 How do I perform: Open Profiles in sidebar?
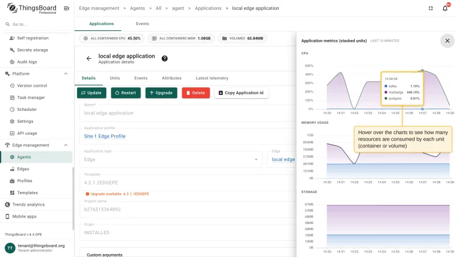[x=37, y=181]
